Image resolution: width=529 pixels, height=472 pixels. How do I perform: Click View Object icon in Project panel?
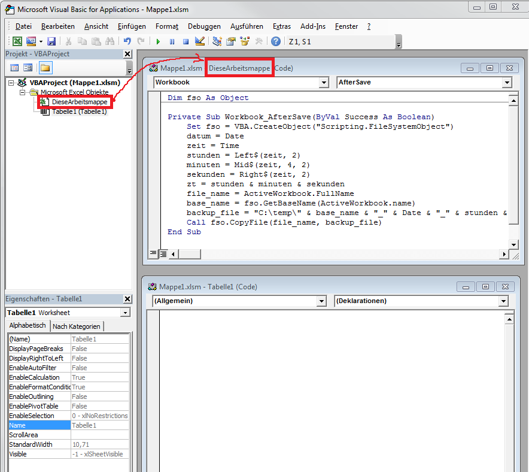28,68
